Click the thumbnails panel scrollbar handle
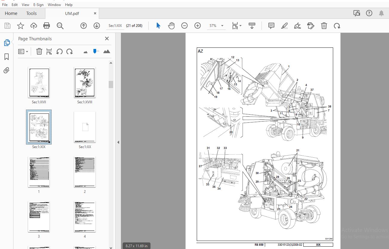 (111, 84)
